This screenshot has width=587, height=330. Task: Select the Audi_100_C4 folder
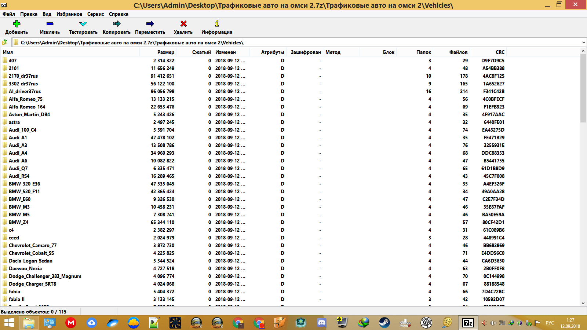(22, 130)
